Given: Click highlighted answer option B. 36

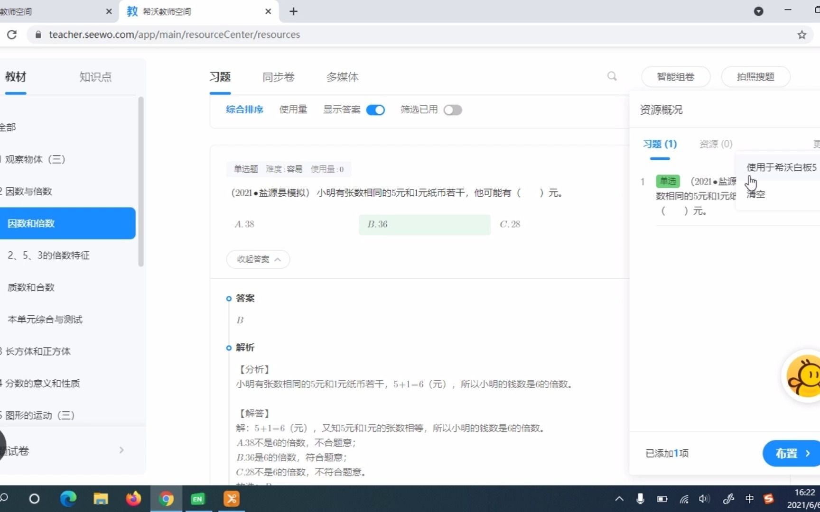Looking at the screenshot, I should (x=425, y=224).
